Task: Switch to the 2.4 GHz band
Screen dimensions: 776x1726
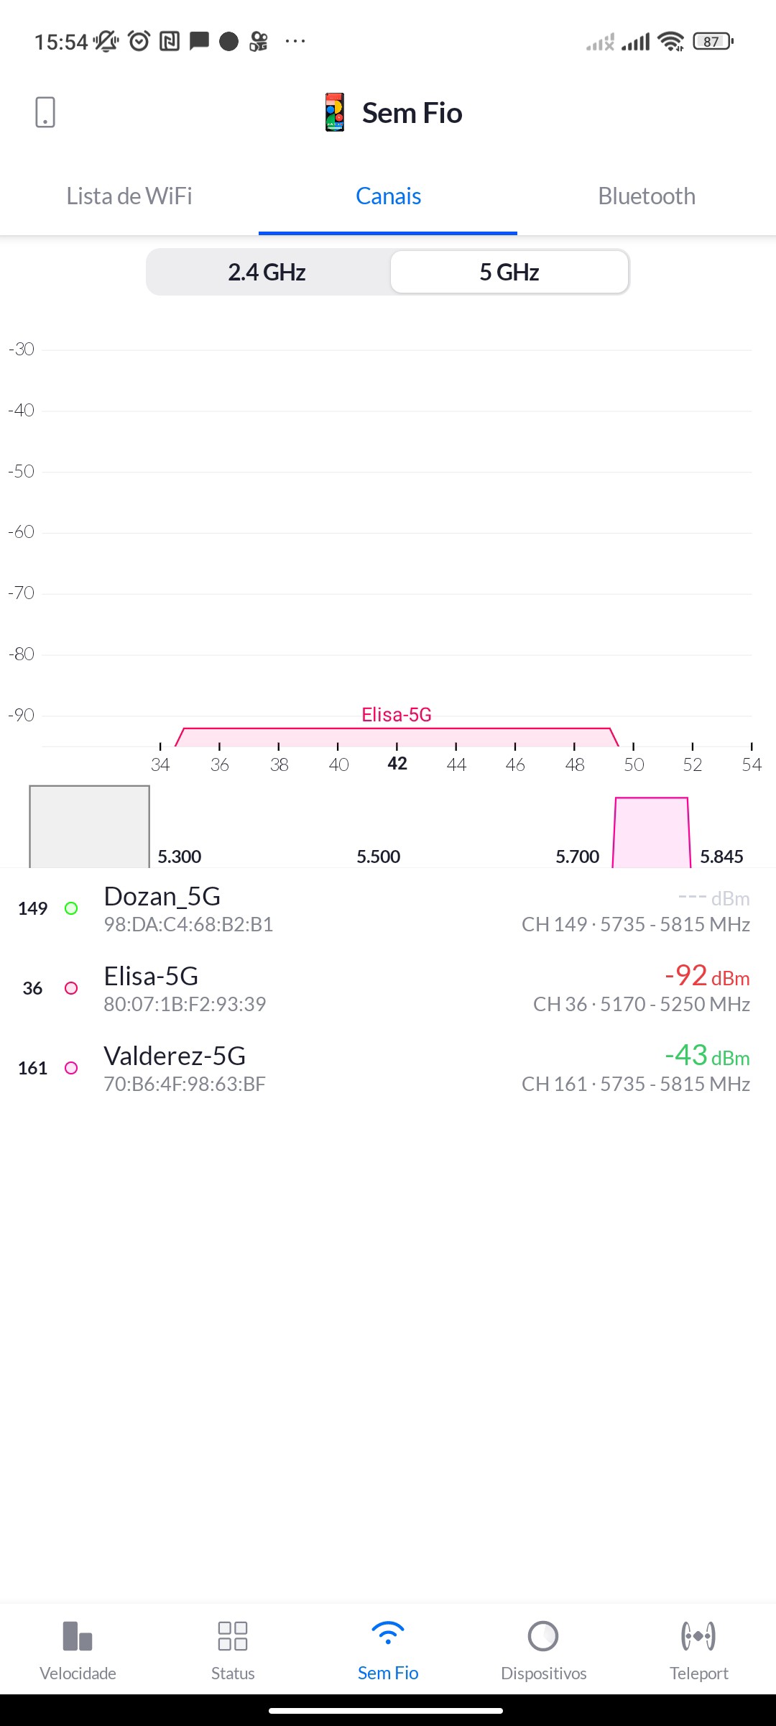Action: pyautogui.click(x=267, y=273)
